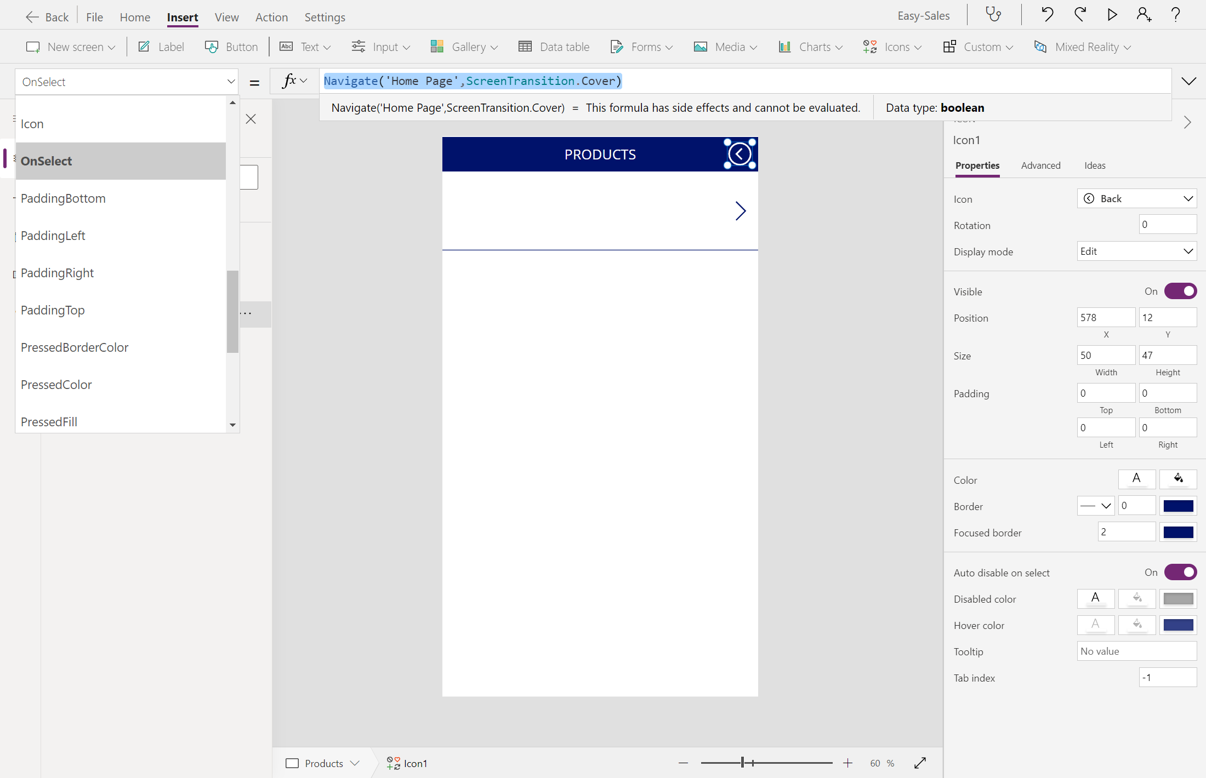
Task: Expand the Display mode dropdown
Action: click(1136, 251)
